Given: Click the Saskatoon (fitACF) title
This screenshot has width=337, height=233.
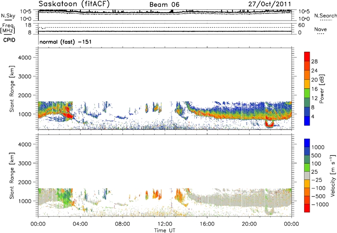Looking at the screenshot, I should (74, 4).
